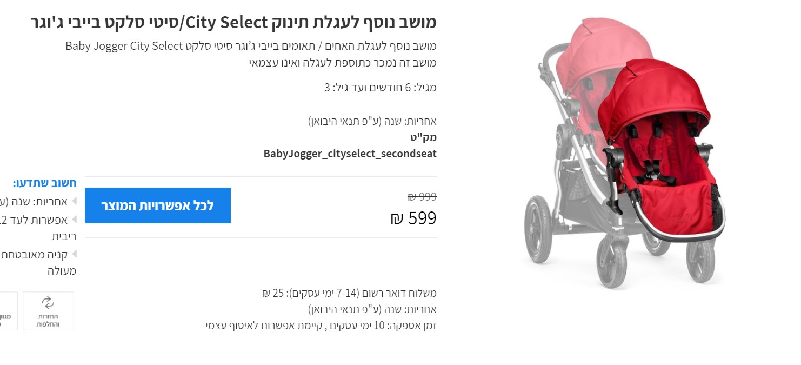Click the arrow bullet beside 'אחריות: שנה'
The image size is (801, 365).
click(x=74, y=202)
